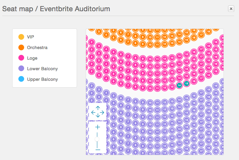The image size is (239, 160).
Task: Zoom in with the plus icon
Action: [98, 127]
